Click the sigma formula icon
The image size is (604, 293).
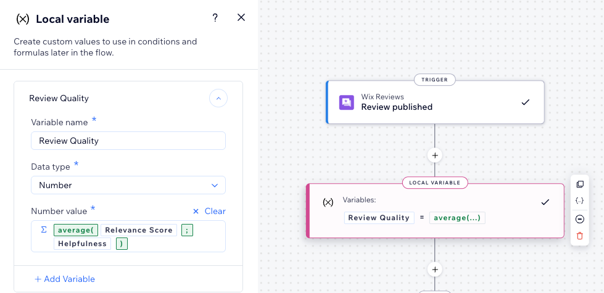(x=44, y=229)
